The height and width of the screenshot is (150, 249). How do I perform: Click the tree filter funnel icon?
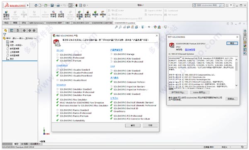click(x=5, y=34)
